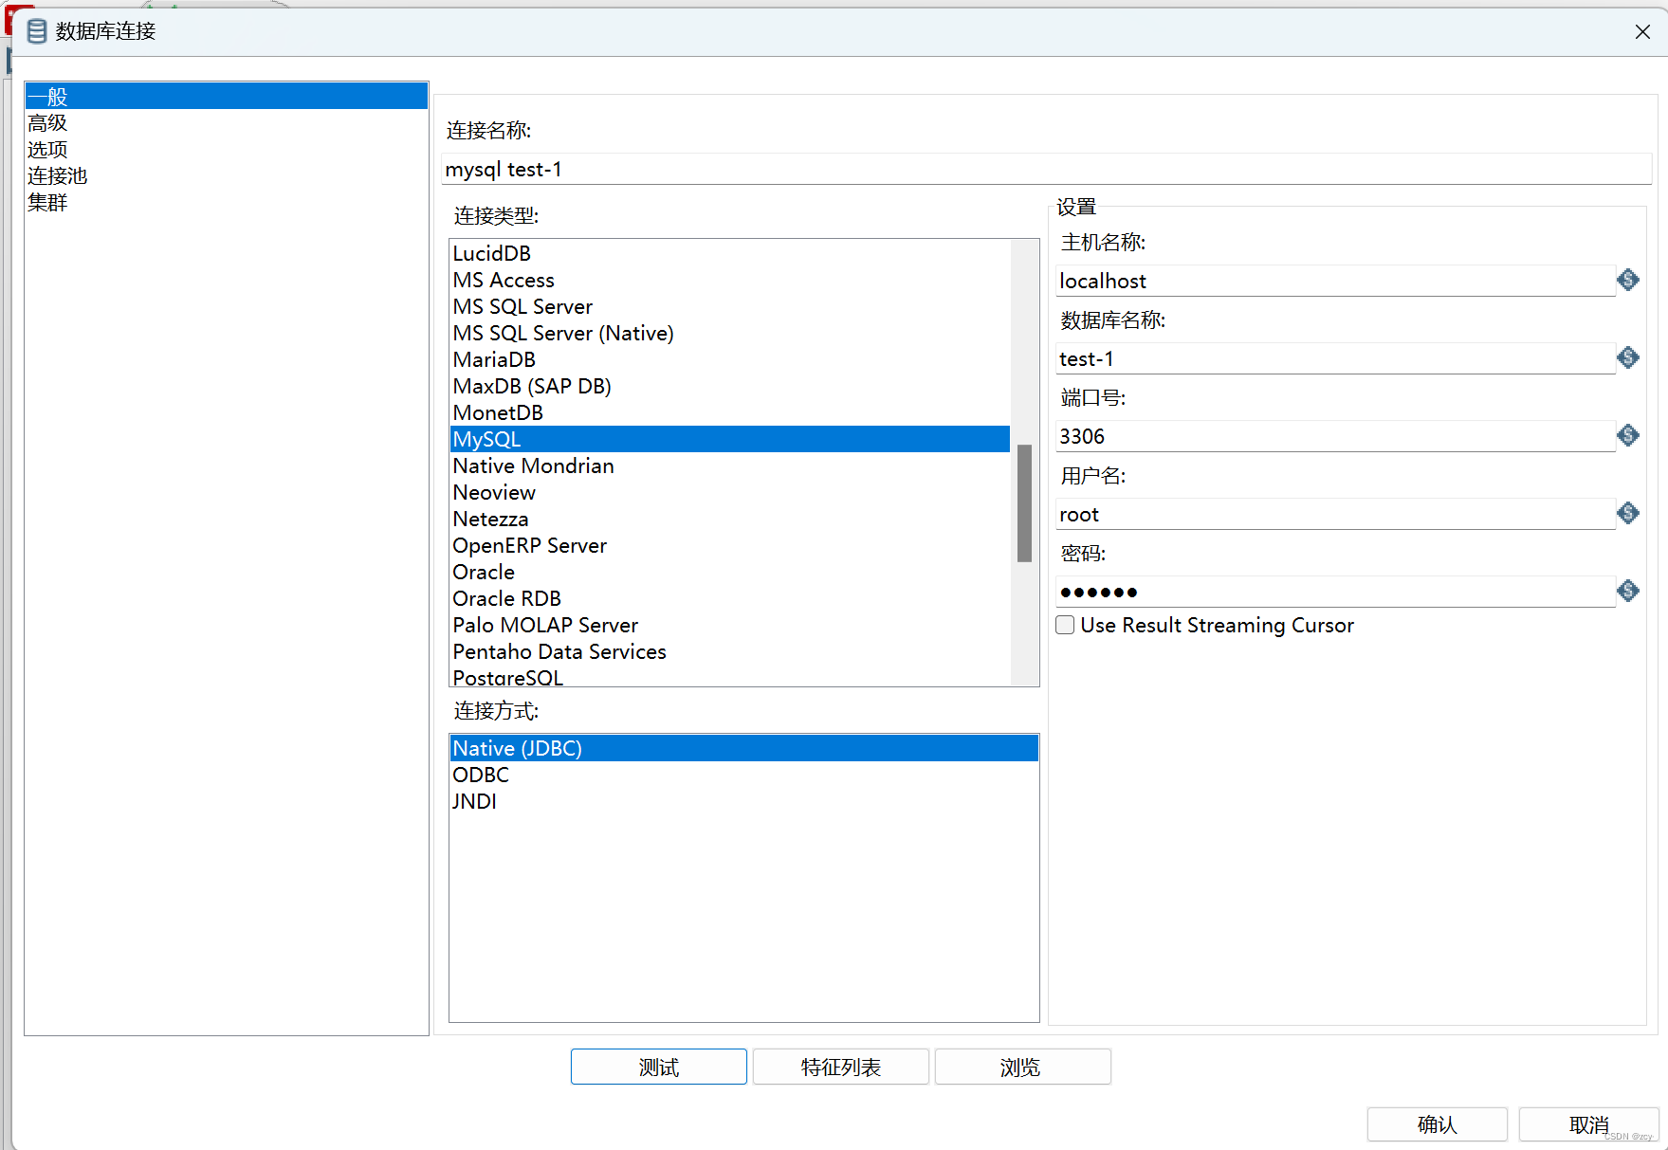Select MS Access connection type
The height and width of the screenshot is (1150, 1668).
point(730,280)
